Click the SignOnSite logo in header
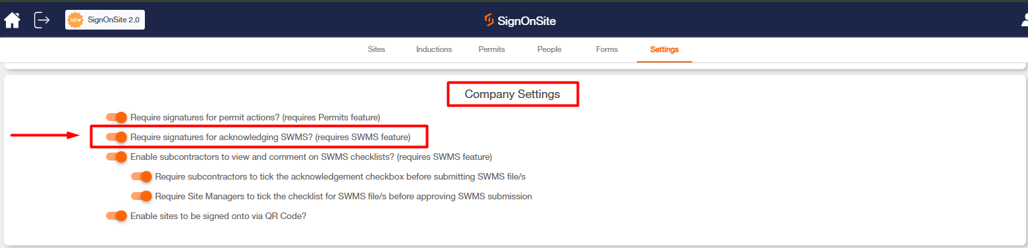The image size is (1028, 248). [520, 21]
